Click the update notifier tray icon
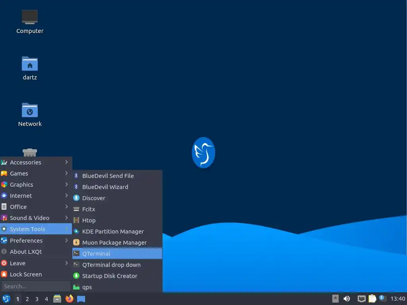407x305 pixels. pos(383,298)
